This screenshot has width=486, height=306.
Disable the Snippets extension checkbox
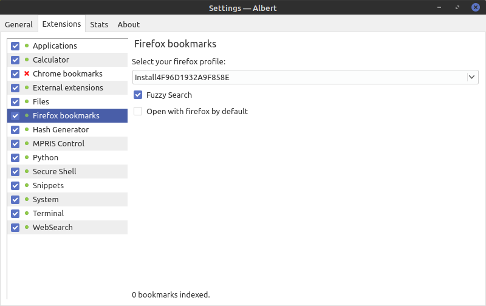(x=15, y=186)
